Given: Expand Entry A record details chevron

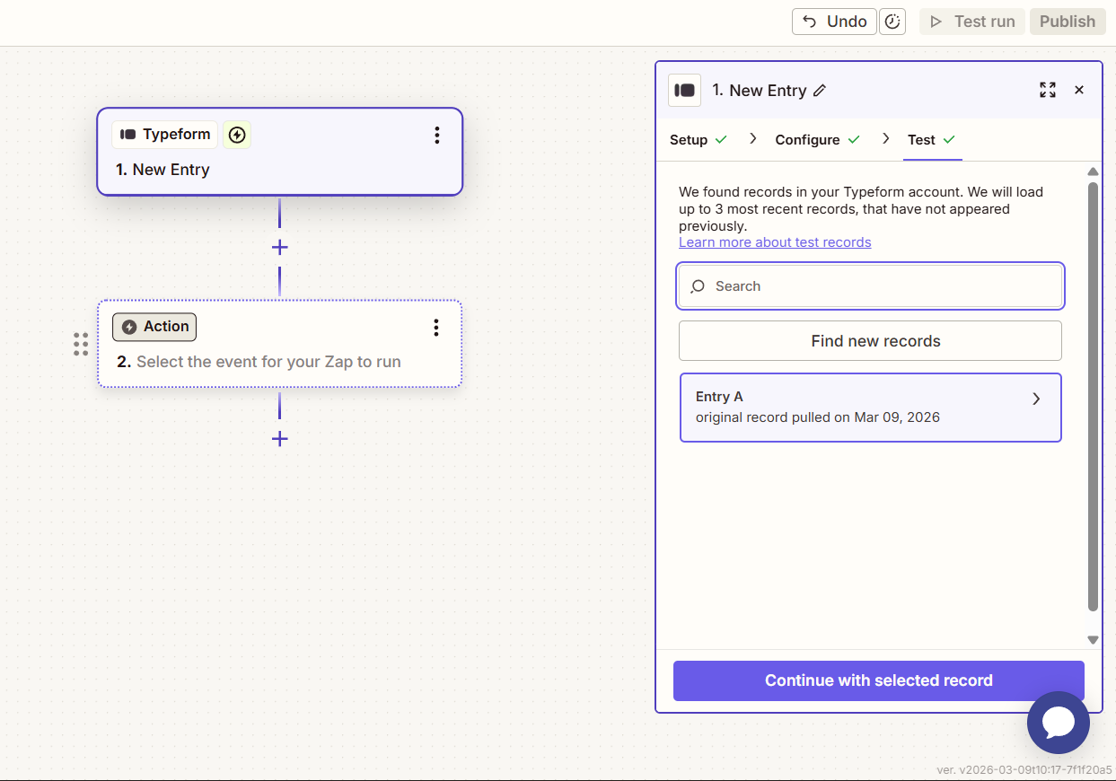Looking at the screenshot, I should tap(1036, 399).
